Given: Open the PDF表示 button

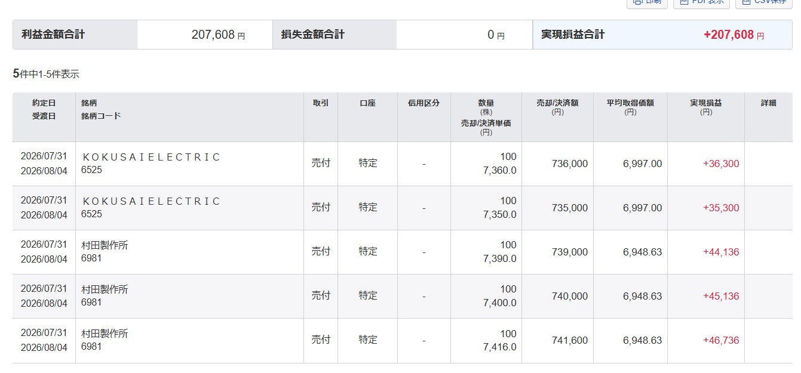Looking at the screenshot, I should pyautogui.click(x=701, y=2).
